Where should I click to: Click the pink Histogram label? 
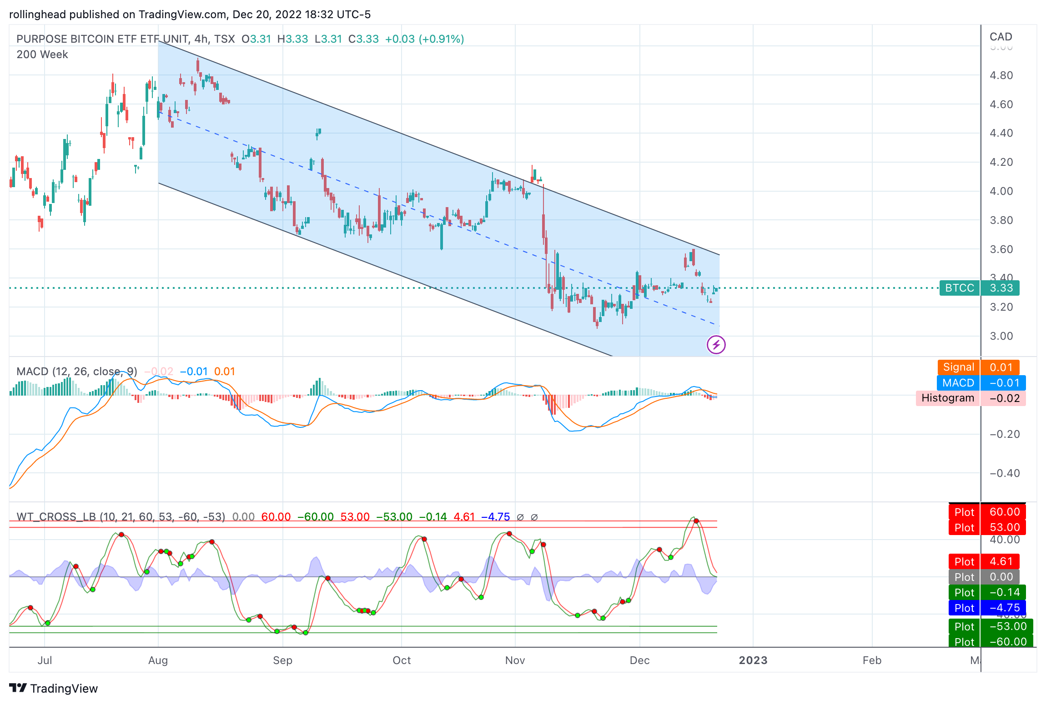948,398
